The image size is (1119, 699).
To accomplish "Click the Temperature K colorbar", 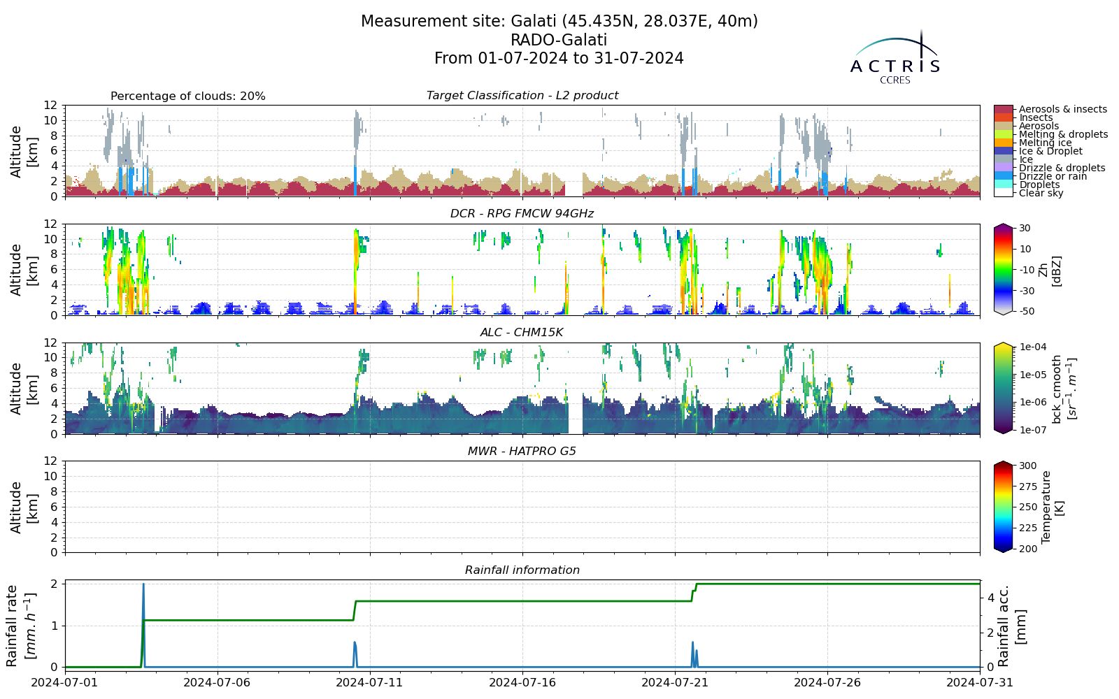I will pyautogui.click(x=1004, y=507).
